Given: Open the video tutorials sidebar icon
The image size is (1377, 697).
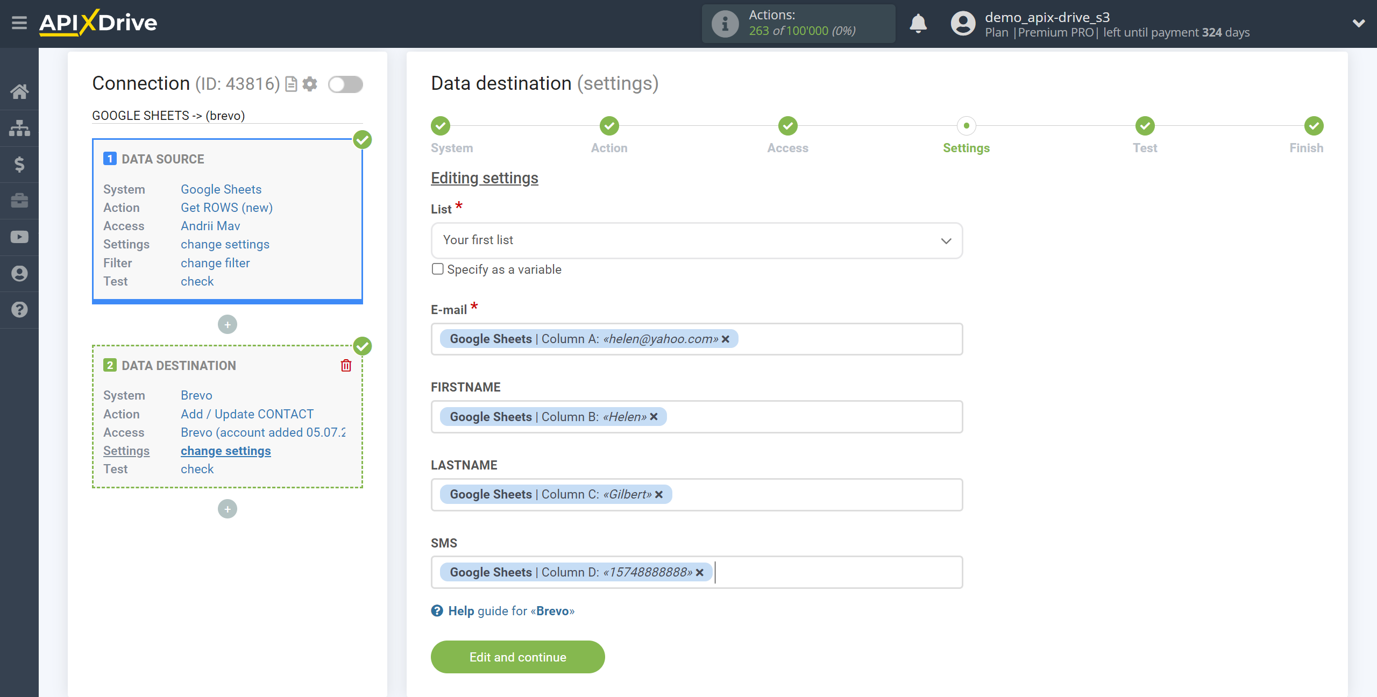Looking at the screenshot, I should tap(19, 237).
